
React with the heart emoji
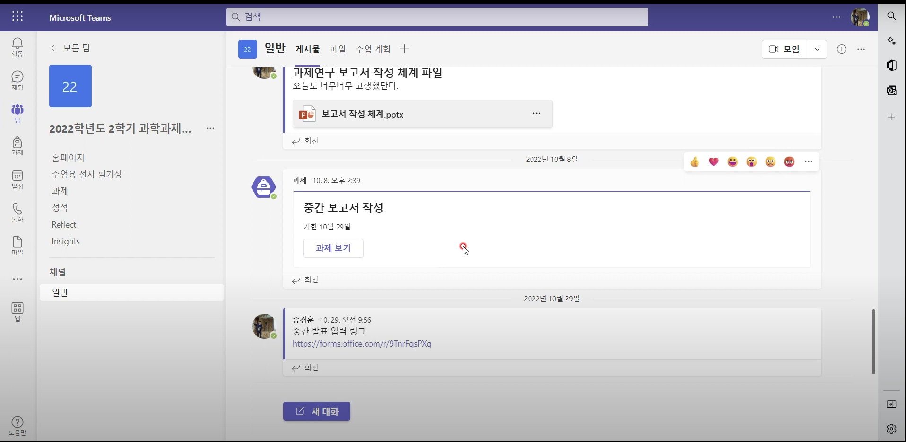(714, 162)
